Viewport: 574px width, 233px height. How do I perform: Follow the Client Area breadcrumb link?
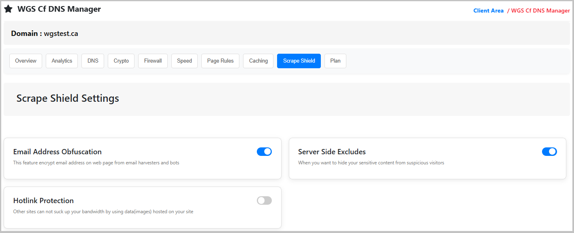tap(488, 11)
